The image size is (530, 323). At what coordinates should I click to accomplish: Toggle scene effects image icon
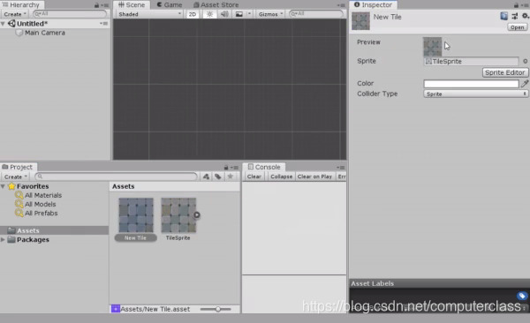[x=239, y=14]
